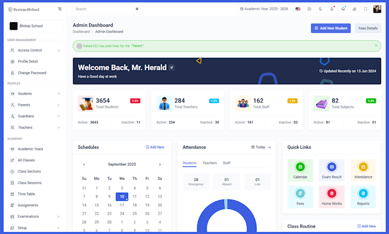389x234 pixels.
Task: Open Today dropdown in Attendance
Action: point(261,147)
